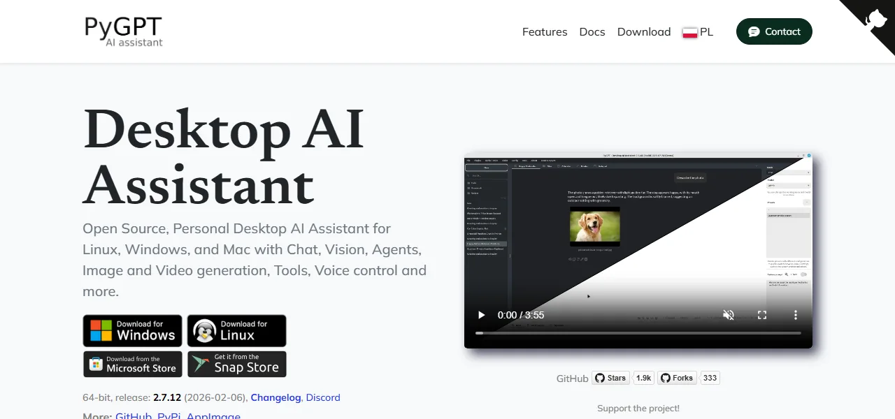This screenshot has width=895, height=419.
Task: Click the PyGPT logo in header
Action: pos(123,31)
